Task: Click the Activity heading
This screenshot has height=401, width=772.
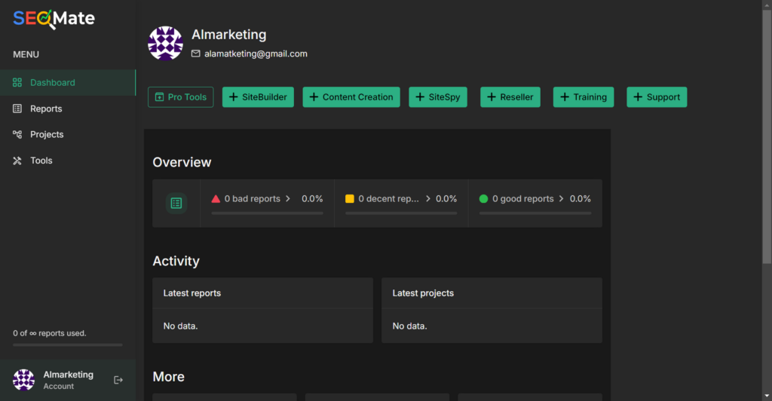Action: 176,261
